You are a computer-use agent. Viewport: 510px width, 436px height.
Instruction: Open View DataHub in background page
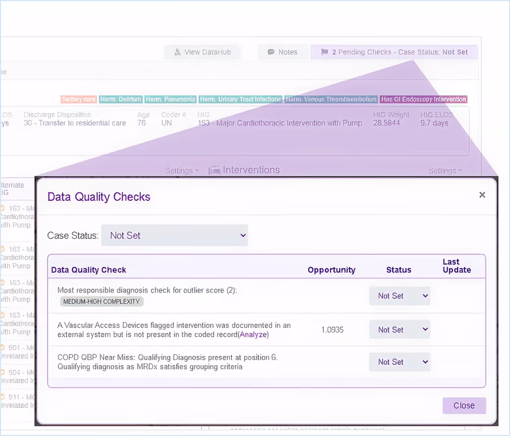click(203, 52)
